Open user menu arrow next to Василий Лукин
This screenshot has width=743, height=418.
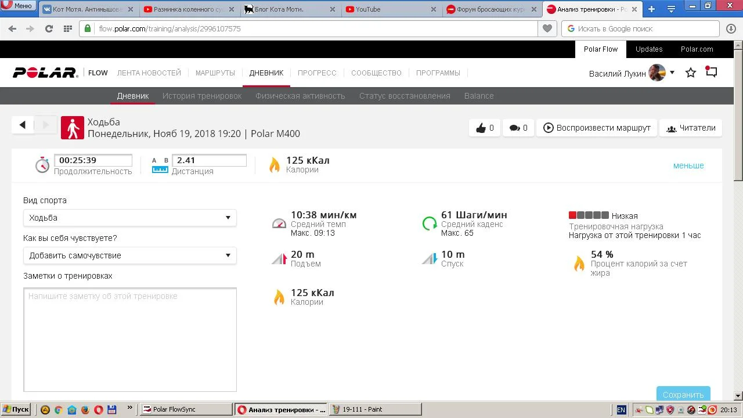tap(672, 73)
